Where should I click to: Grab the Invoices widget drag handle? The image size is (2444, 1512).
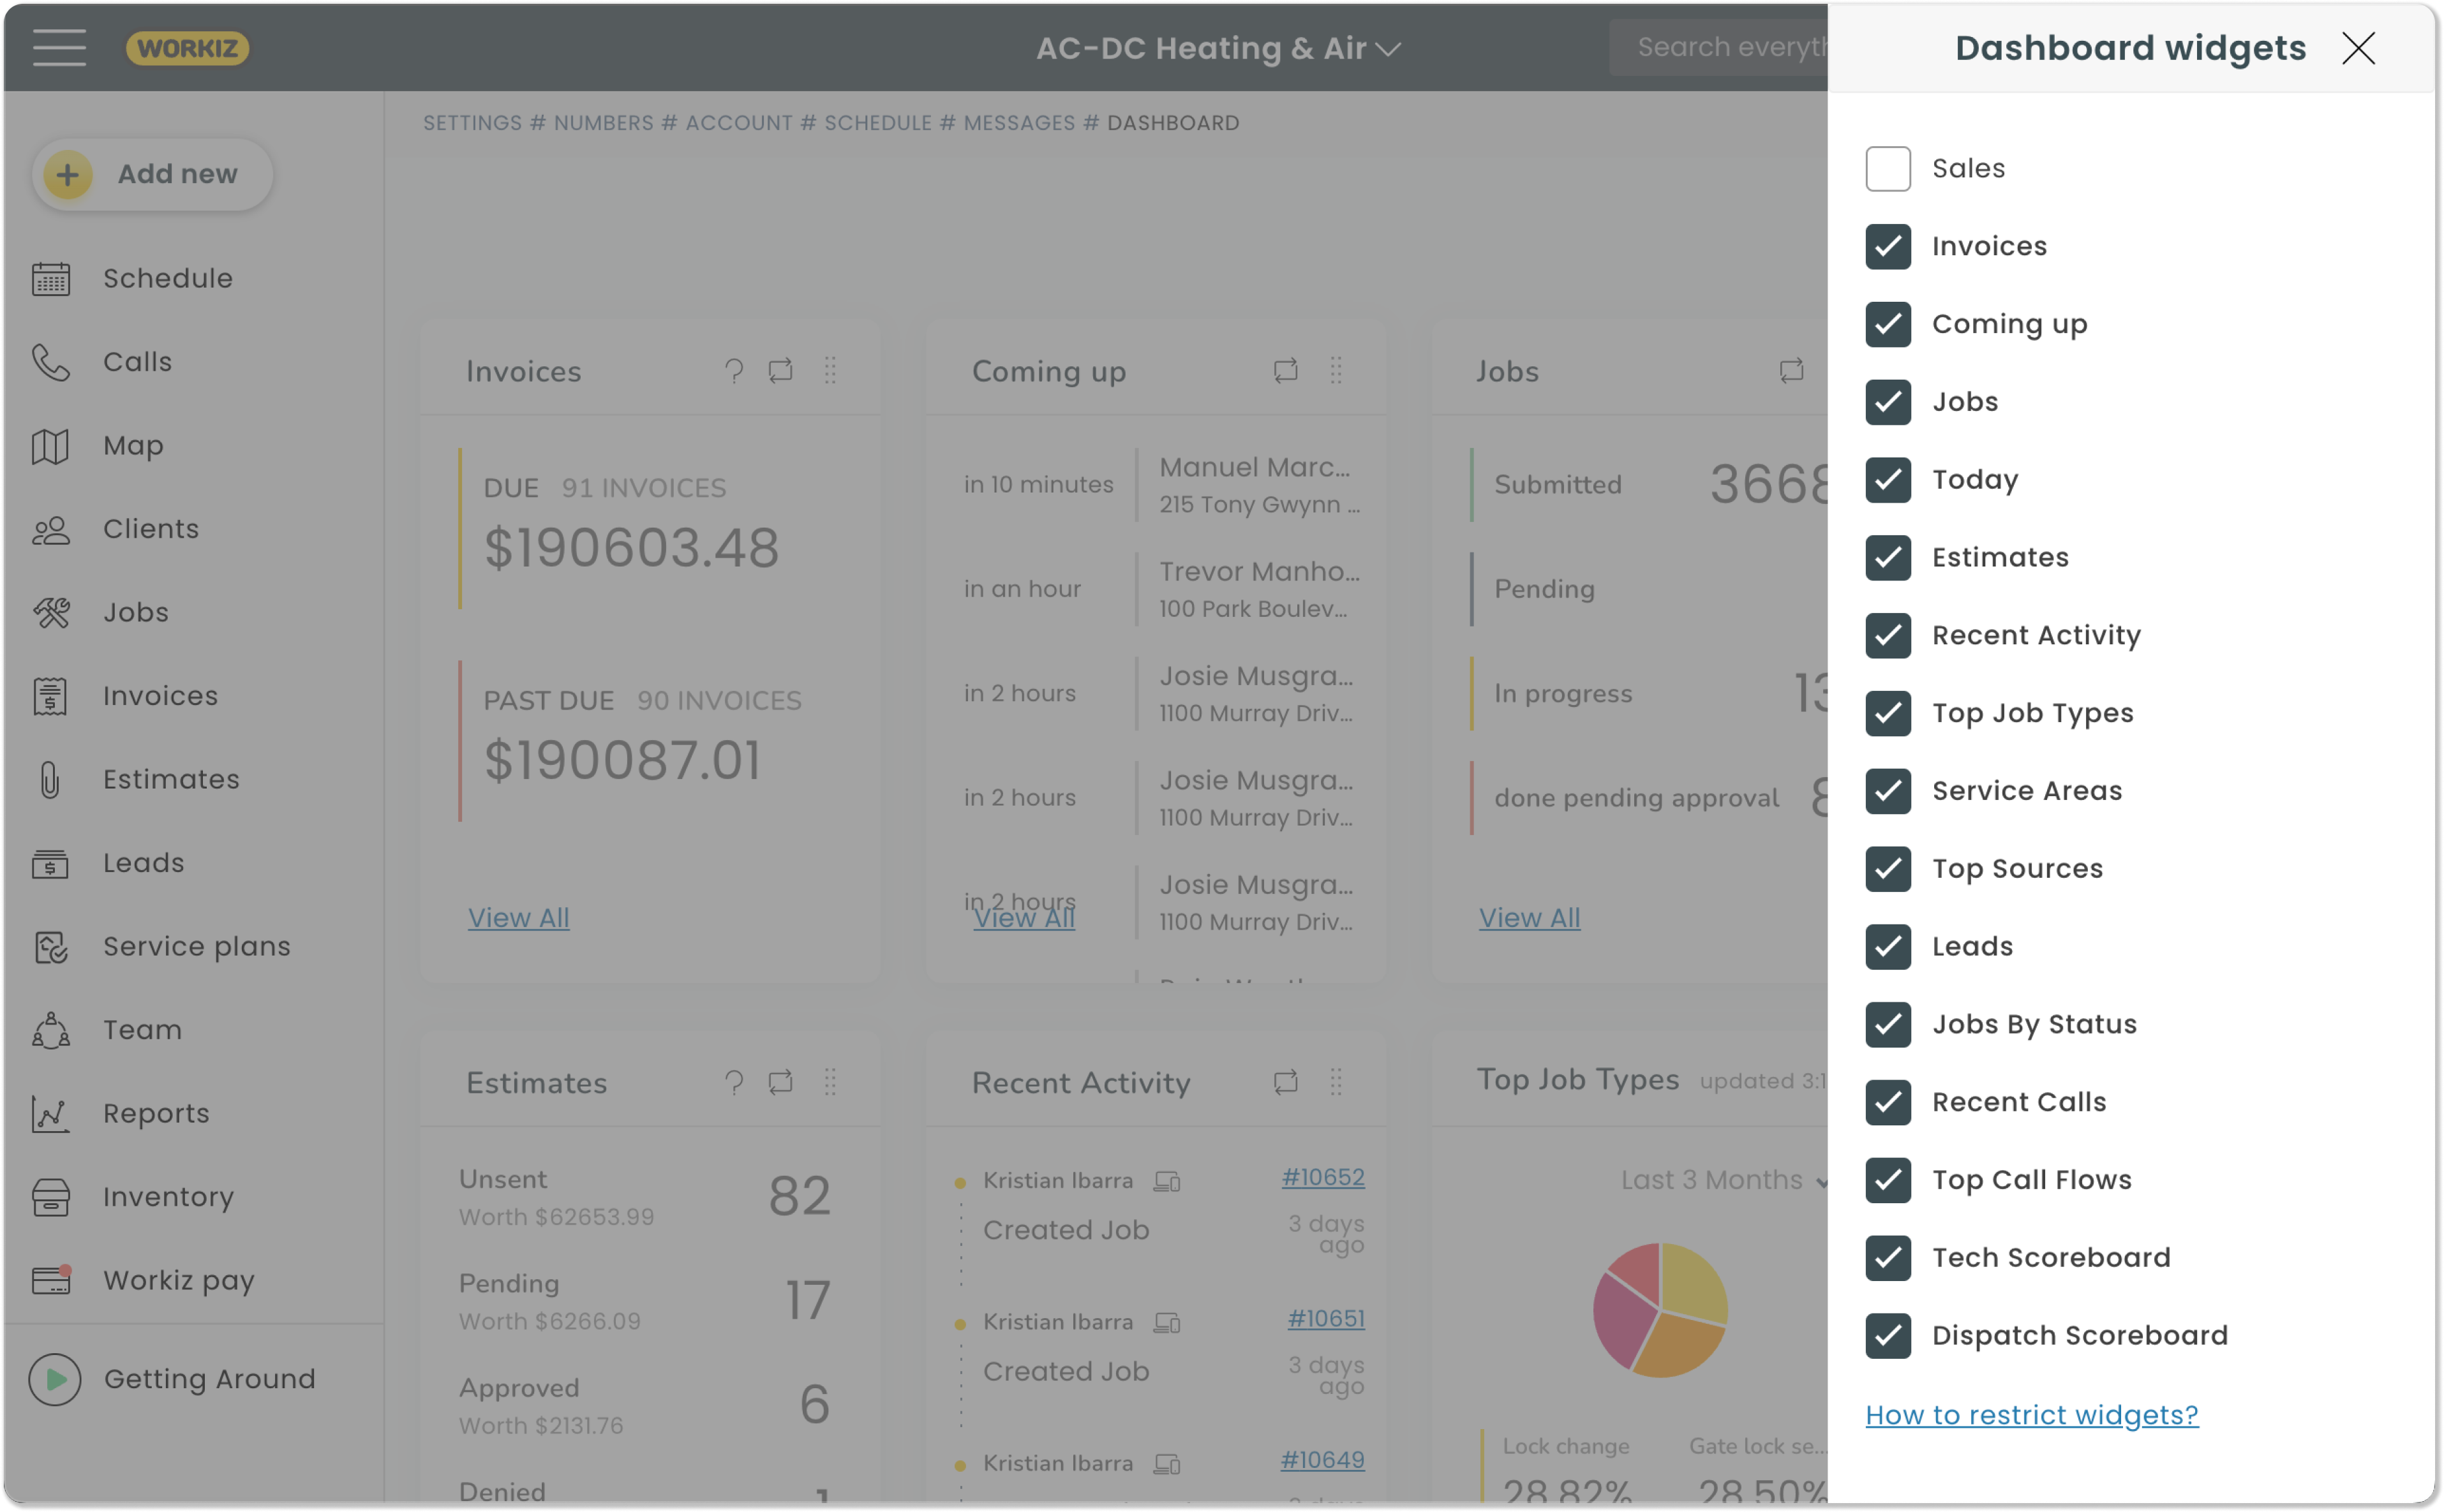(x=830, y=371)
